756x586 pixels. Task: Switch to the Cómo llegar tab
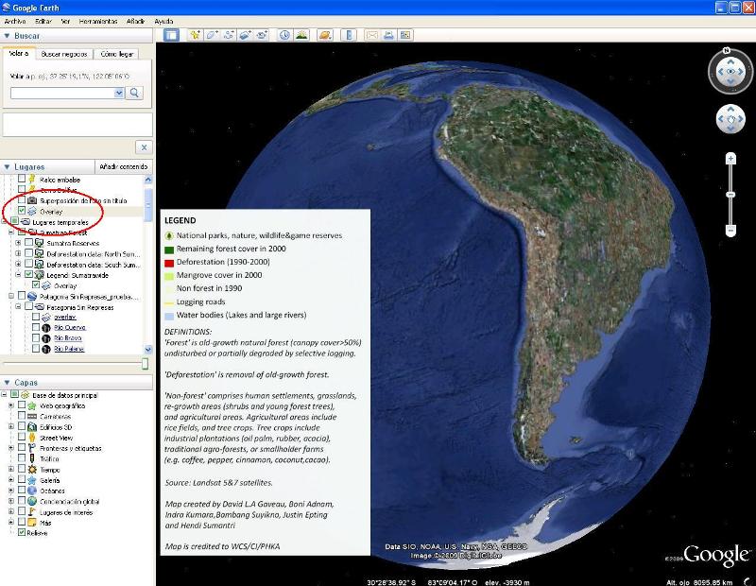117,55
